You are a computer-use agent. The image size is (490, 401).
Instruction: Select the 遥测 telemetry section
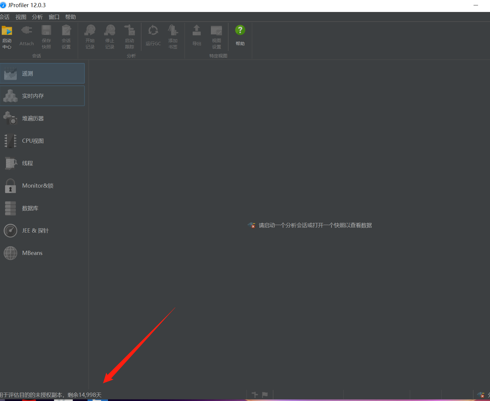[x=42, y=73]
